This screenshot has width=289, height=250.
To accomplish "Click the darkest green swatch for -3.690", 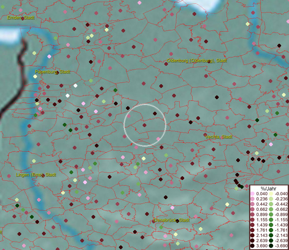I will (271, 246).
